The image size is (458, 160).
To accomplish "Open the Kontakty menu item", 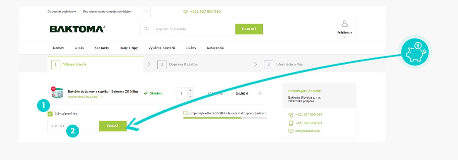I will pos(102,48).
